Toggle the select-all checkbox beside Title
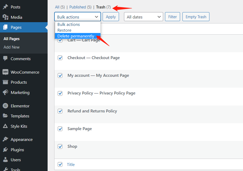This screenshot has width=243, height=171. pyautogui.click(x=60, y=164)
